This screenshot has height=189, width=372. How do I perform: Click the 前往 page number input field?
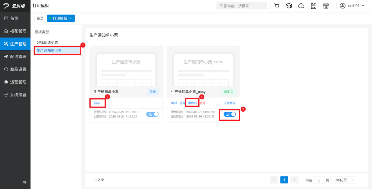coord(319,180)
